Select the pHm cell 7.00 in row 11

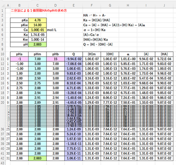(x=37, y=59)
